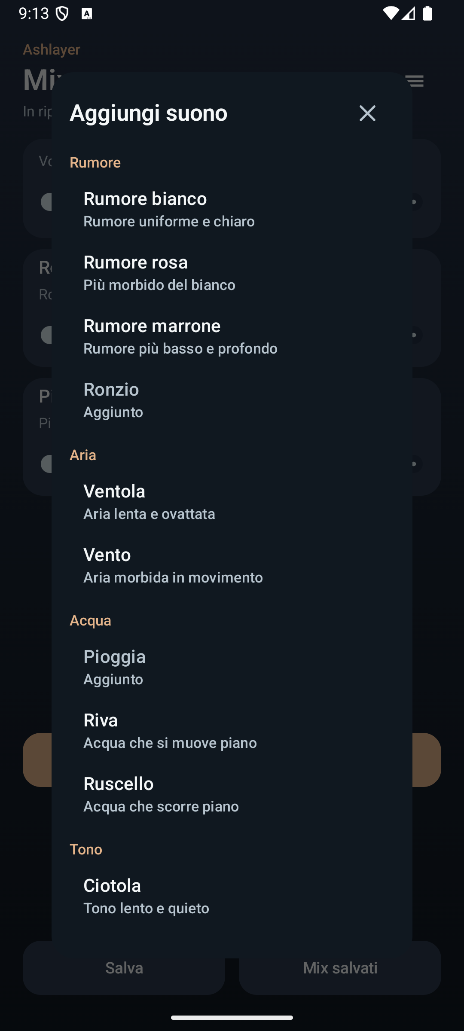Select Rumore marrone from list
The image size is (464, 1031).
[232, 336]
